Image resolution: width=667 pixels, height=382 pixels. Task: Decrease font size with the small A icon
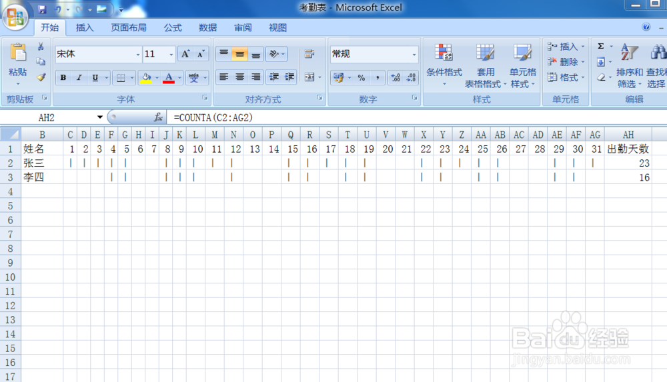pyautogui.click(x=201, y=54)
